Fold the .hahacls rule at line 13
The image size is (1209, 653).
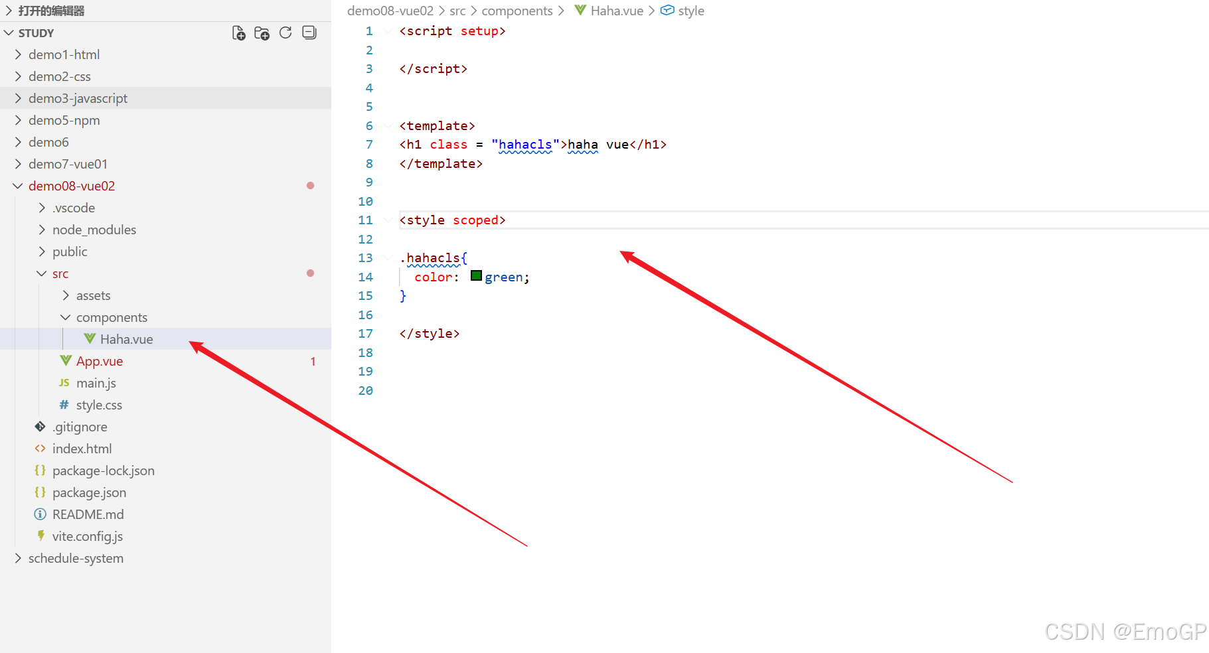click(388, 257)
